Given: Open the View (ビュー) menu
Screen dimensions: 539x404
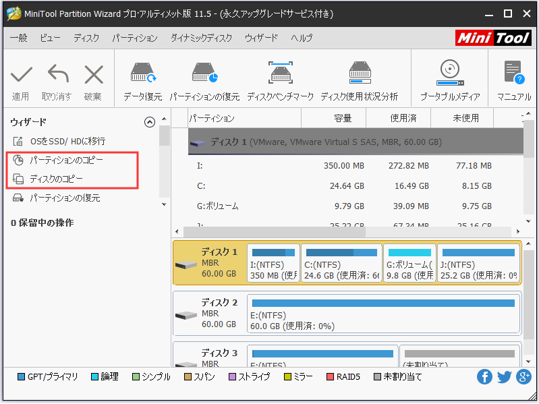Looking at the screenshot, I should tap(50, 38).
